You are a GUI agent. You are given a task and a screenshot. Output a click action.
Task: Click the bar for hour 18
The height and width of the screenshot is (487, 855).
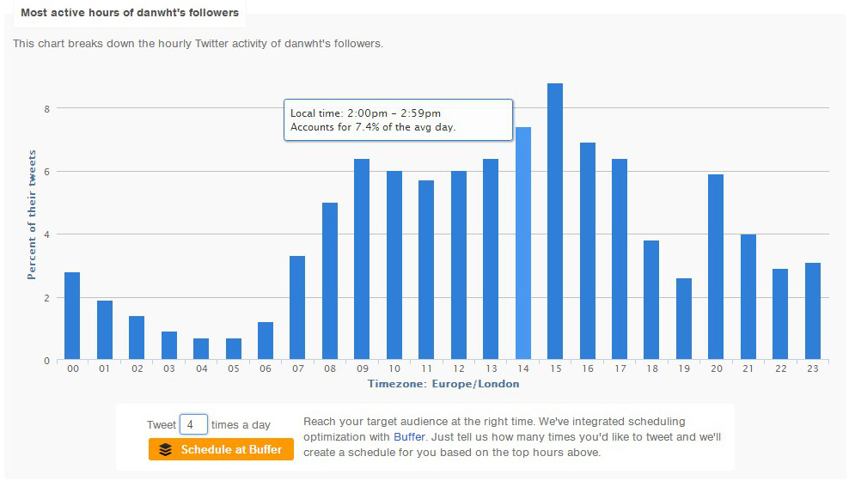(x=651, y=300)
